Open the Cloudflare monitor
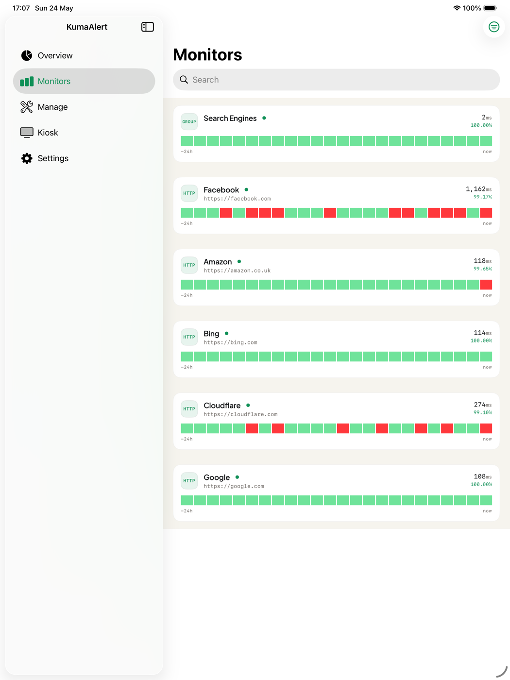The image size is (510, 680). tap(336, 421)
